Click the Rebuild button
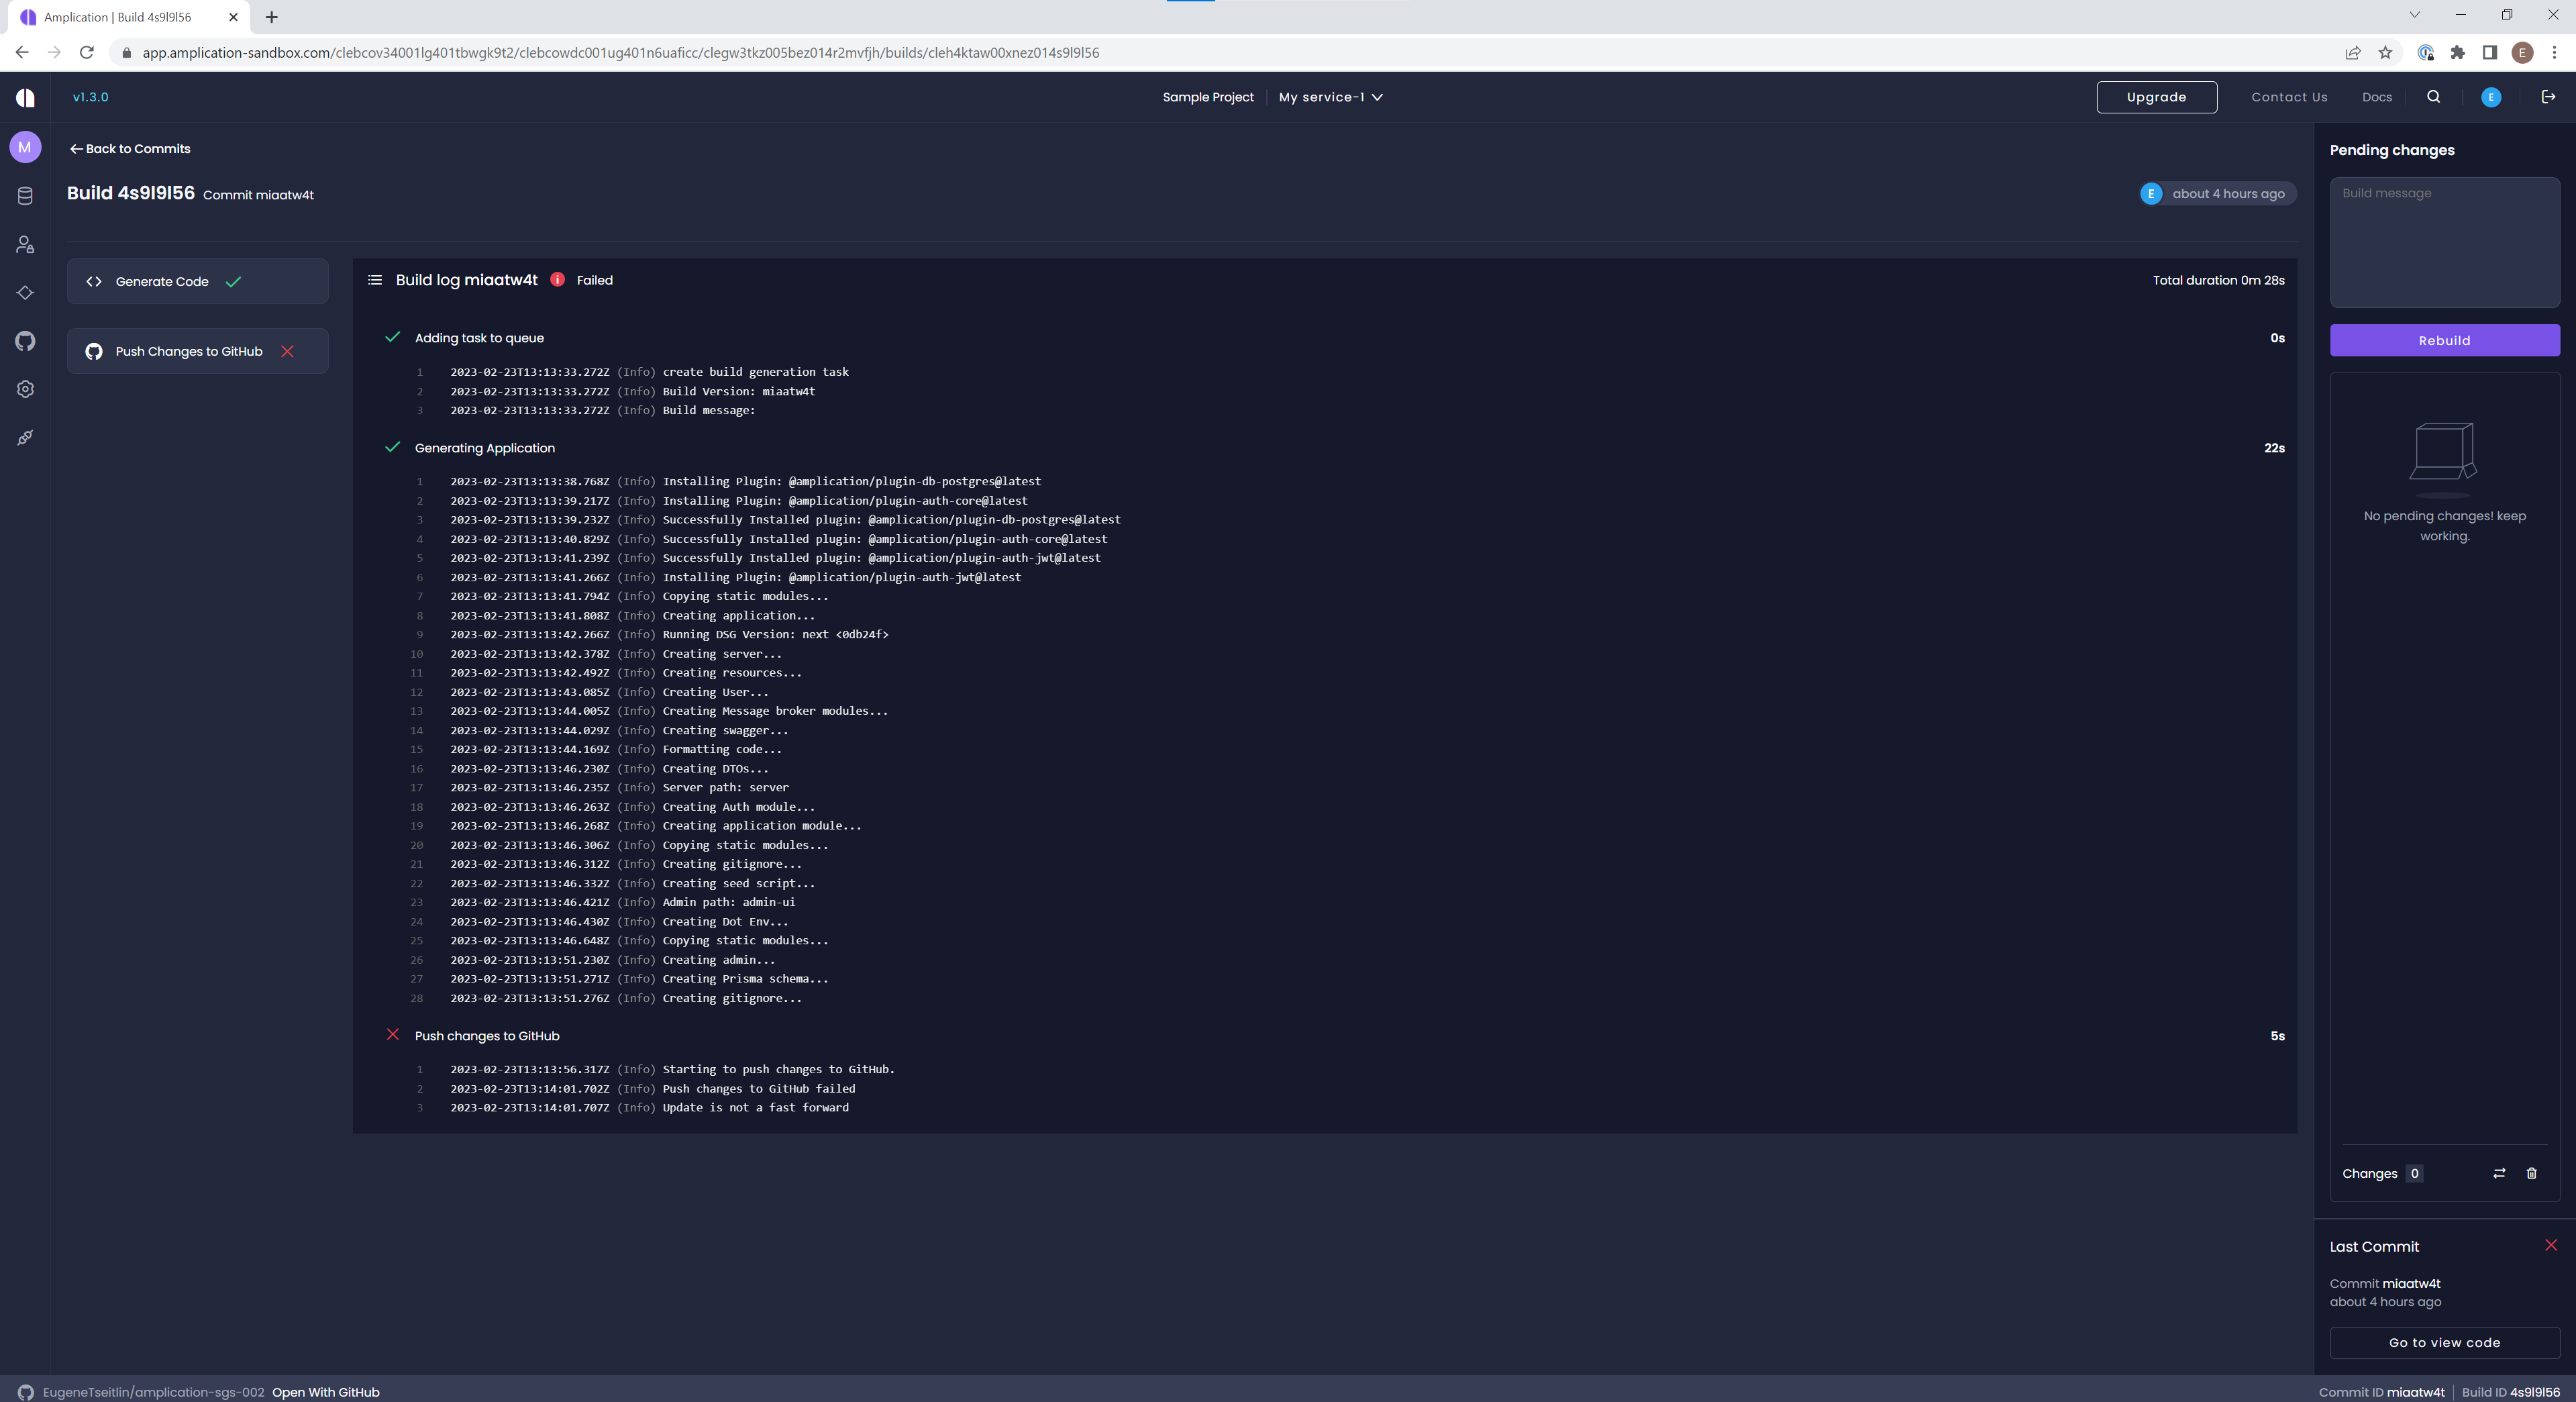 [2443, 340]
